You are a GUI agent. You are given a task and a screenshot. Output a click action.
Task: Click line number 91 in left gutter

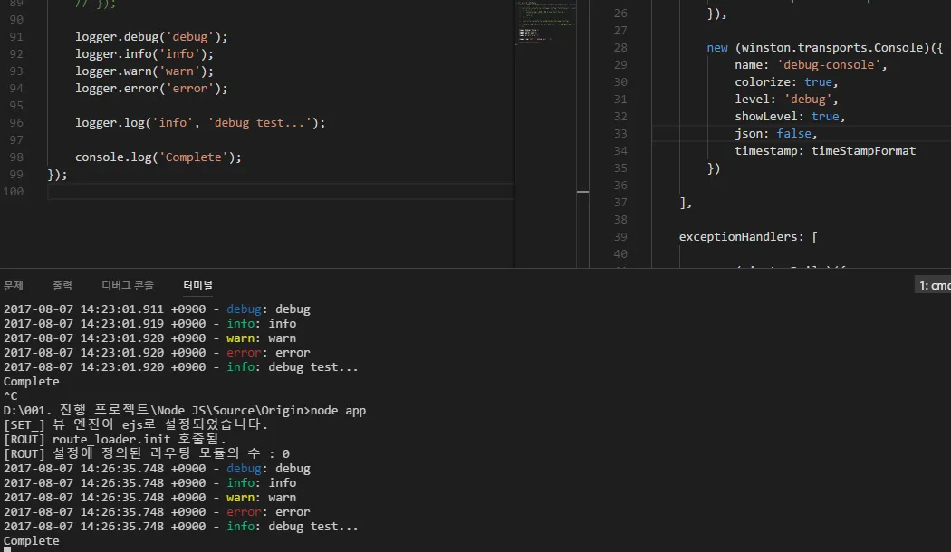(x=16, y=37)
